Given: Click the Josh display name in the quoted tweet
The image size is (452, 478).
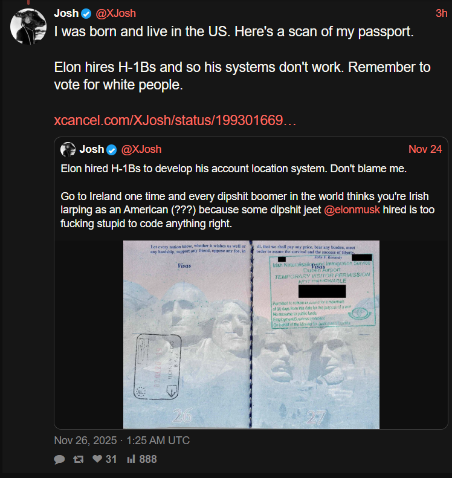Looking at the screenshot, I should pos(92,149).
